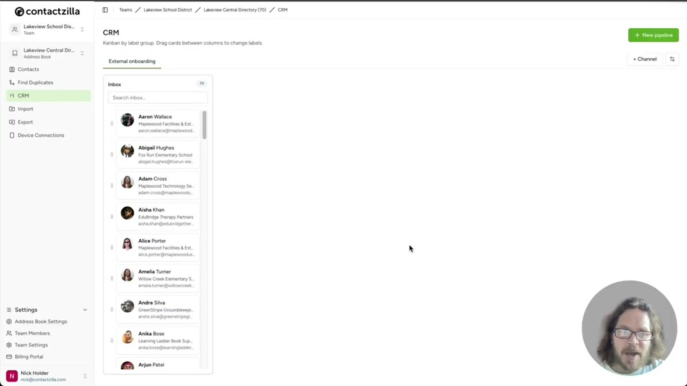Click Aaron Wallace's avatar photo

coord(127,120)
